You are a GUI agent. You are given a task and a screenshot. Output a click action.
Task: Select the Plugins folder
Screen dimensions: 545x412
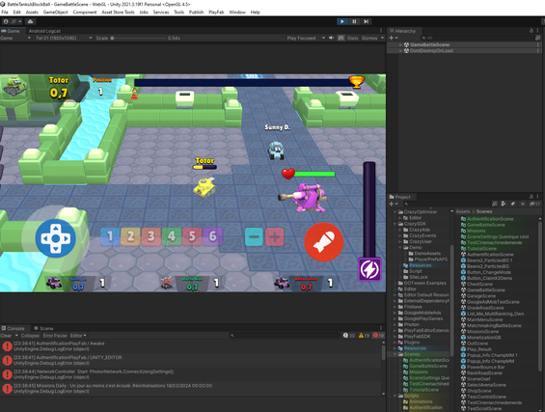pos(412,343)
